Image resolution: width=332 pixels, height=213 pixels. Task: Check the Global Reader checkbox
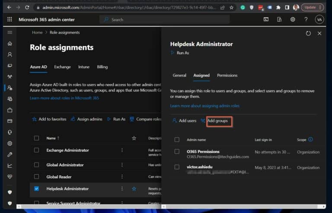(36, 176)
